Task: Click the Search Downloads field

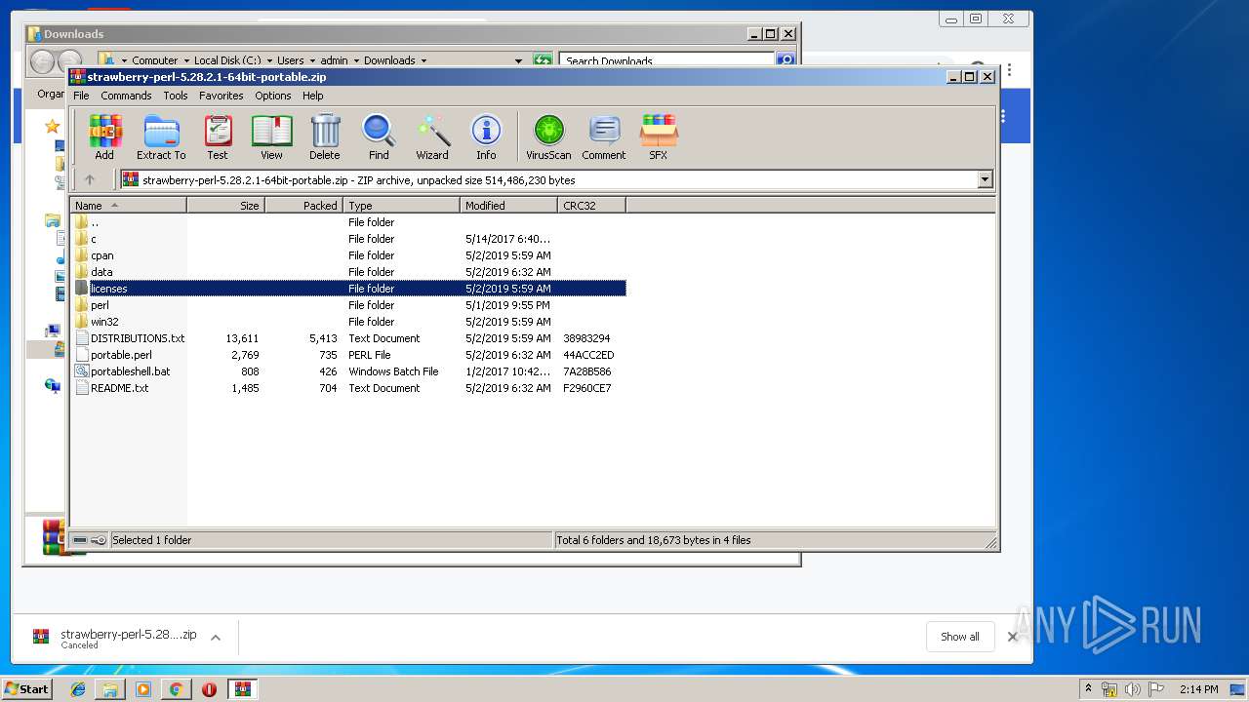Action: tap(668, 60)
